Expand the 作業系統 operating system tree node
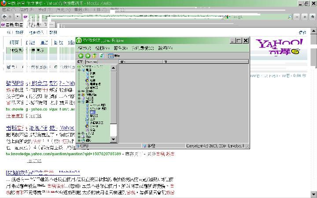 coord(79,95)
